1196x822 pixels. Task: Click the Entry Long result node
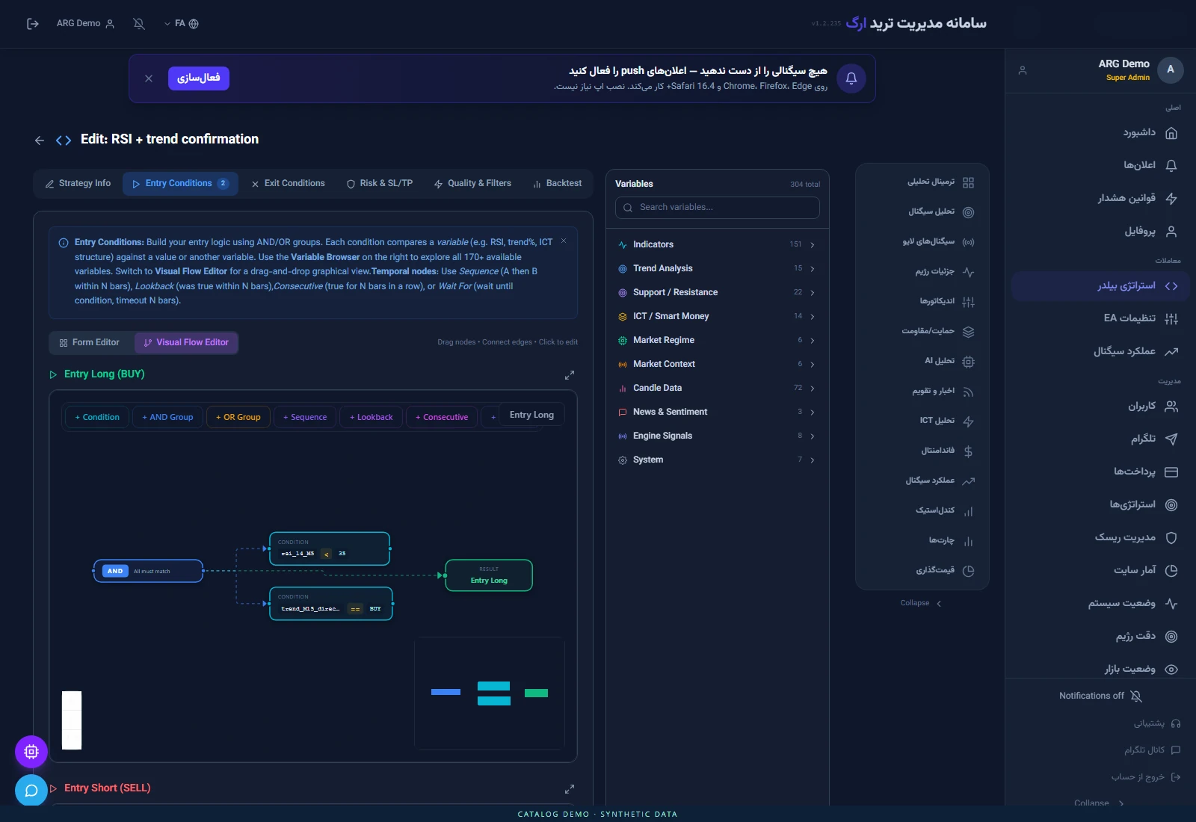489,575
